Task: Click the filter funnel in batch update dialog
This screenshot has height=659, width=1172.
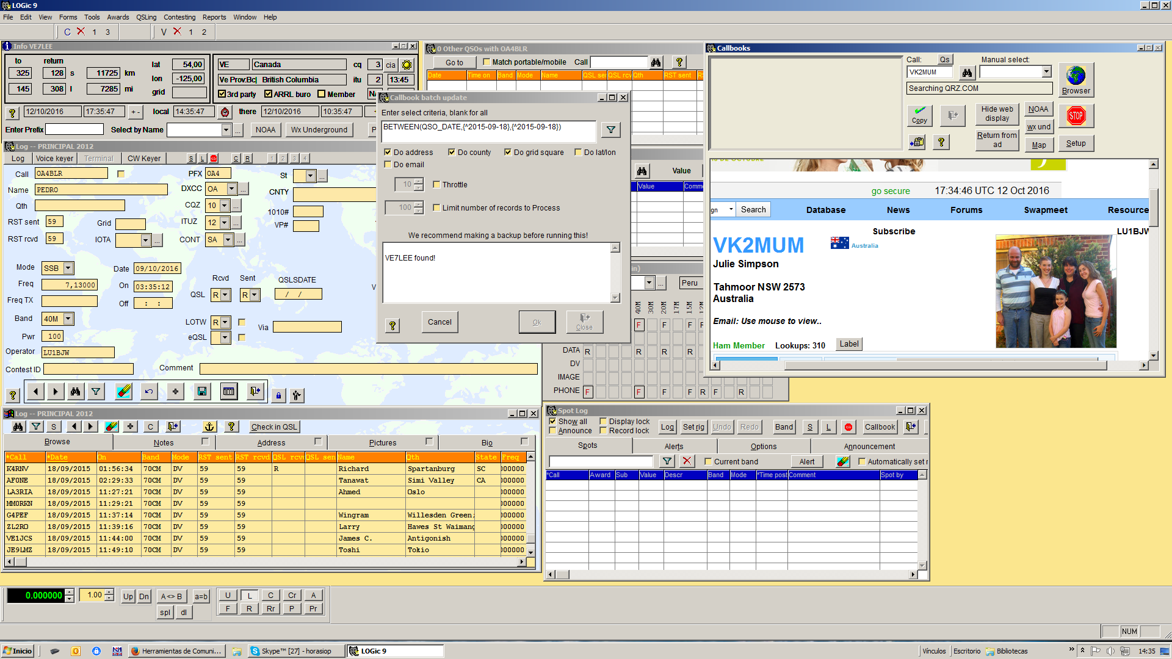Action: point(610,130)
